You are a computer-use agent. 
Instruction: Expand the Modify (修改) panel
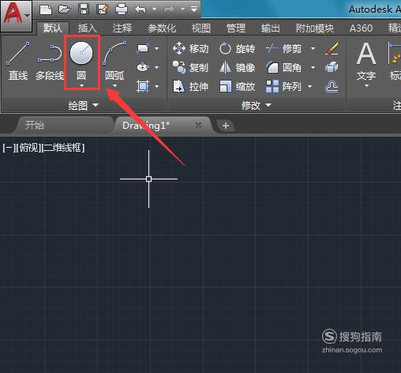coord(257,105)
